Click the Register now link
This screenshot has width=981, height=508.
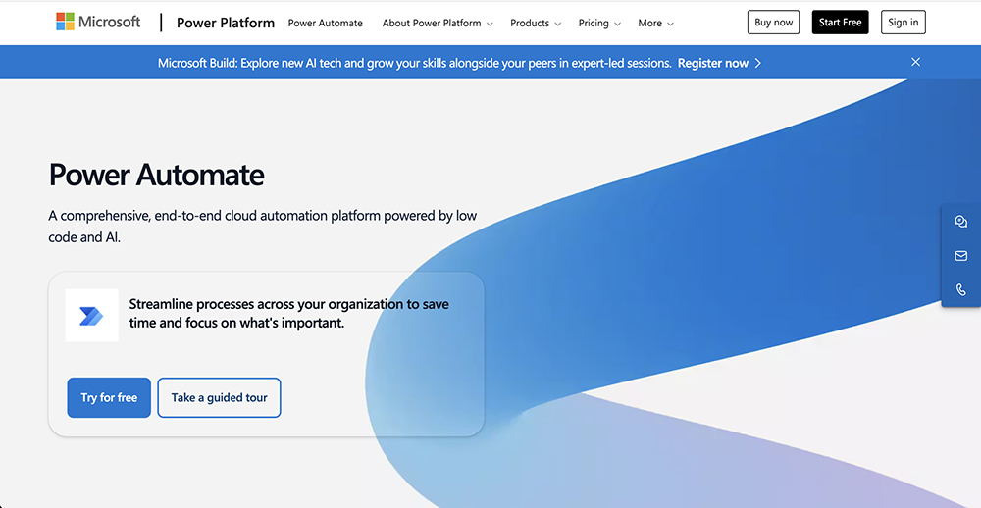tap(712, 63)
